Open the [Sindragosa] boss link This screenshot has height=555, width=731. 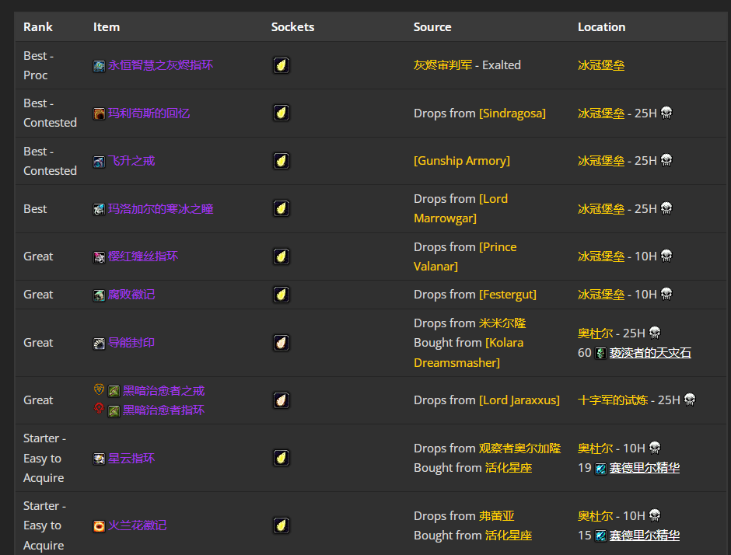point(512,113)
